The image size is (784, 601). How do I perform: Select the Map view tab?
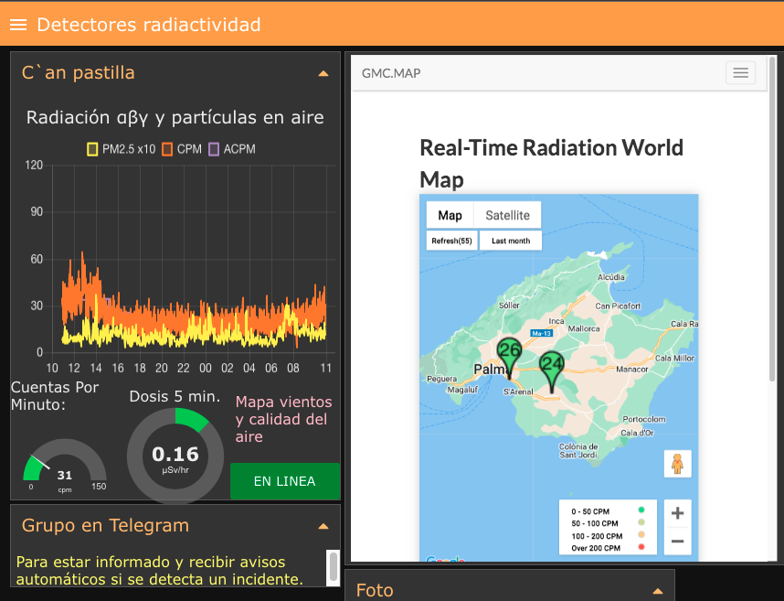point(450,215)
